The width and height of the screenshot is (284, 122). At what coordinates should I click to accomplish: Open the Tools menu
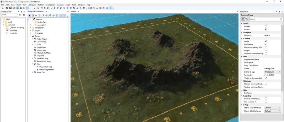74,5
